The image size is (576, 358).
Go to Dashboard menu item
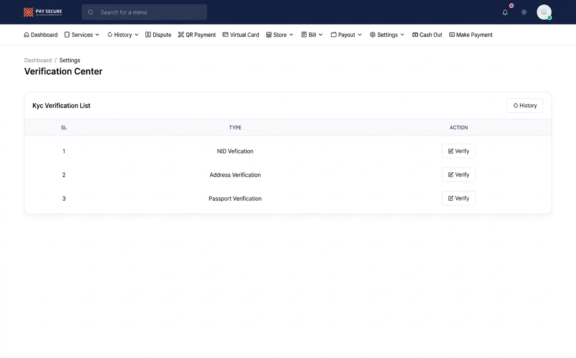[41, 35]
